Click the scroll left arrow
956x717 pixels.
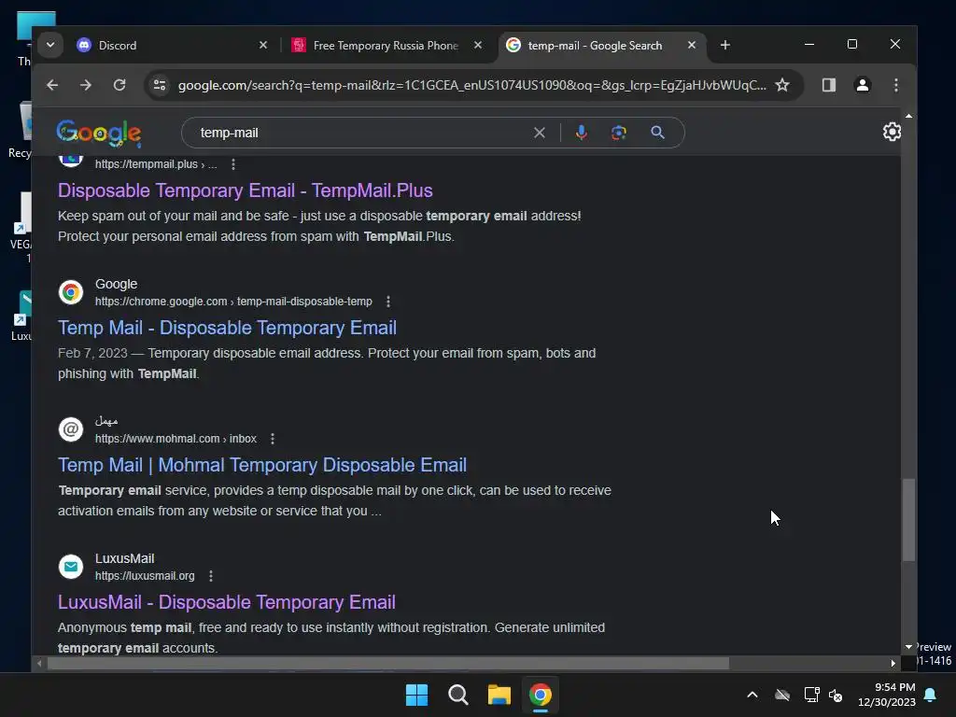[x=39, y=664]
